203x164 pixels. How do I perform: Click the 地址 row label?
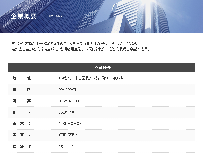pos(22,78)
